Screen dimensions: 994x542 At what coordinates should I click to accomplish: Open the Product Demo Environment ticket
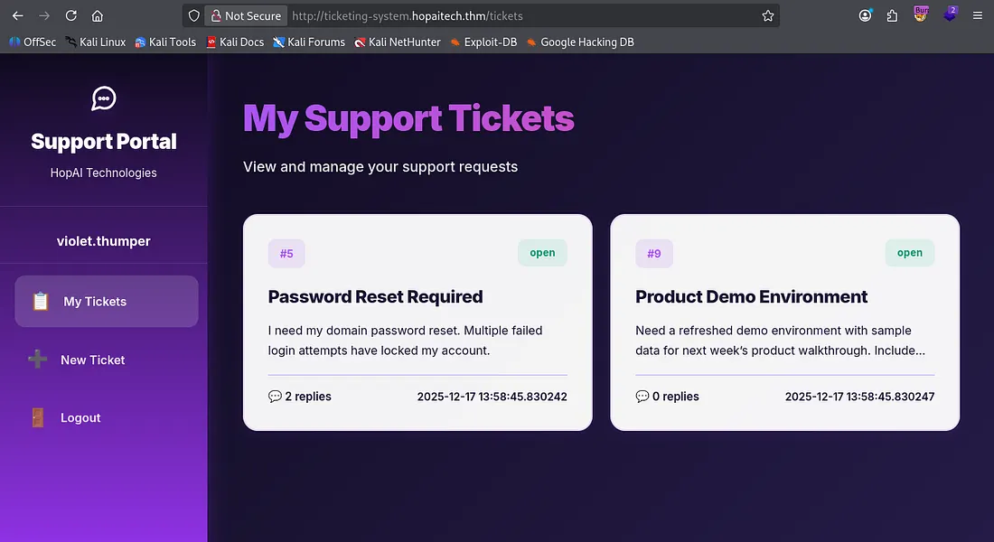tap(751, 297)
